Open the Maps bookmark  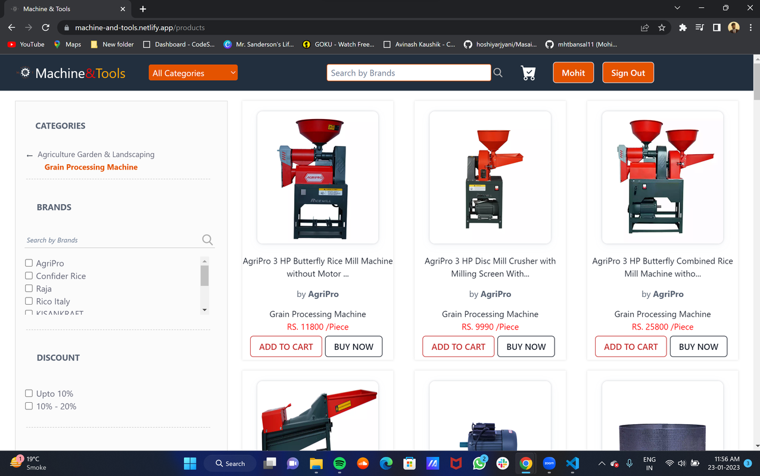coord(67,44)
